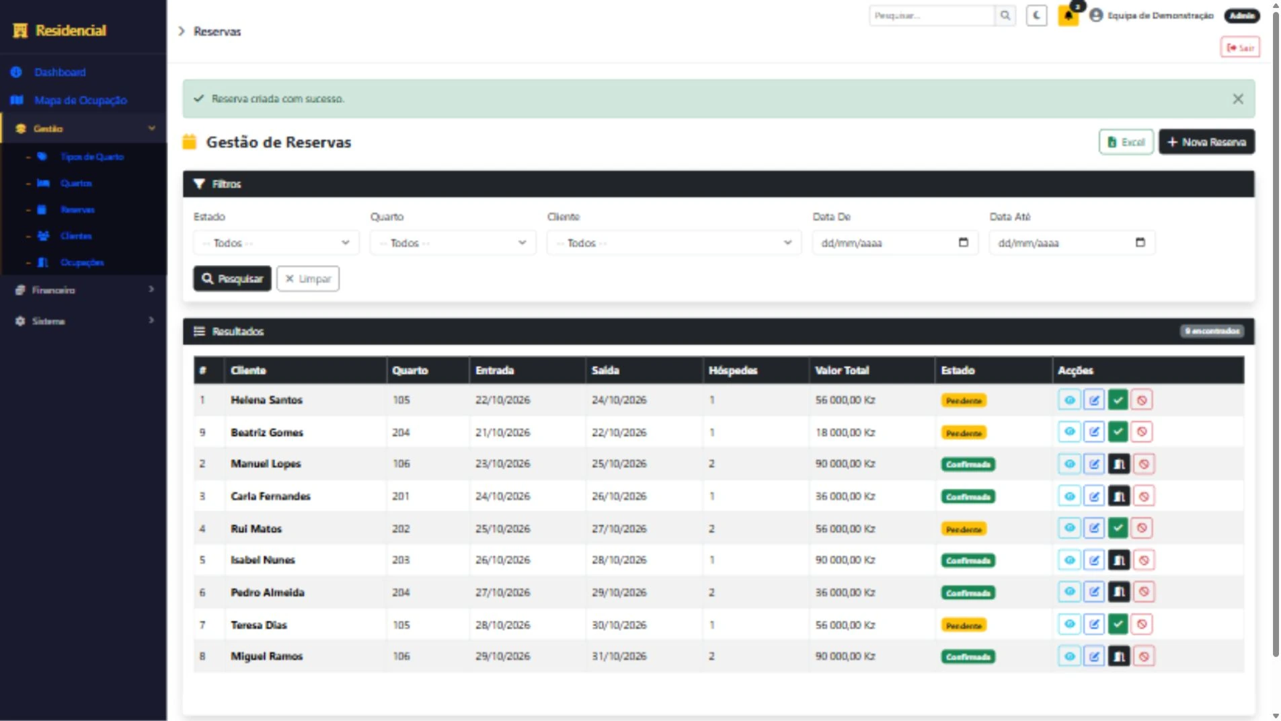Open the Cliente filter dropdown
This screenshot has width=1281, height=721.
tap(674, 243)
